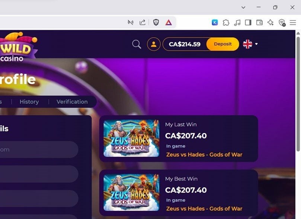This screenshot has width=301, height=219.
Task: Click the orange Deposit button
Action: (x=222, y=44)
